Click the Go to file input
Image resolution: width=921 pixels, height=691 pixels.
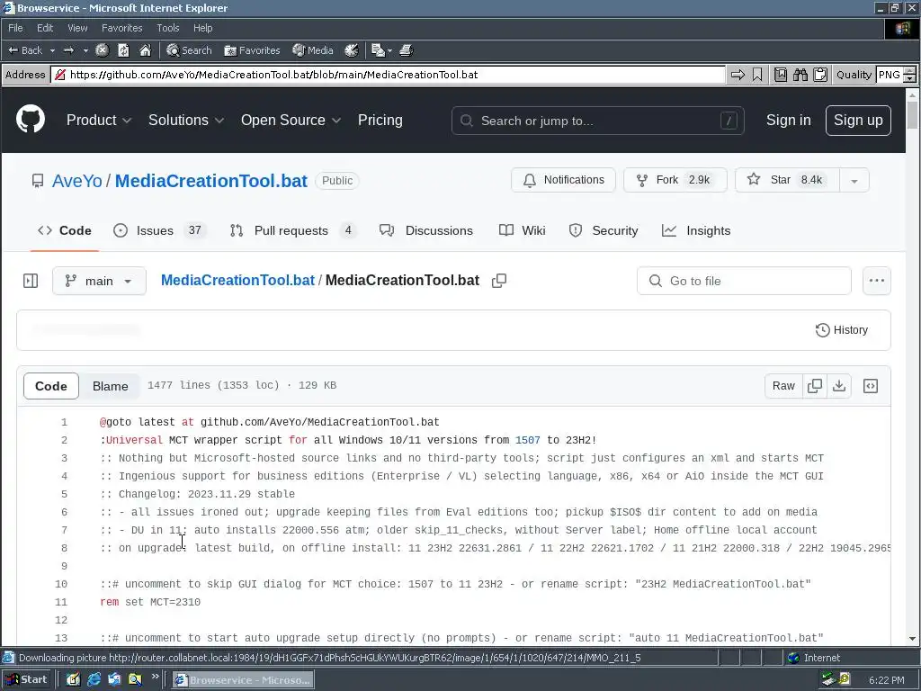[744, 281]
